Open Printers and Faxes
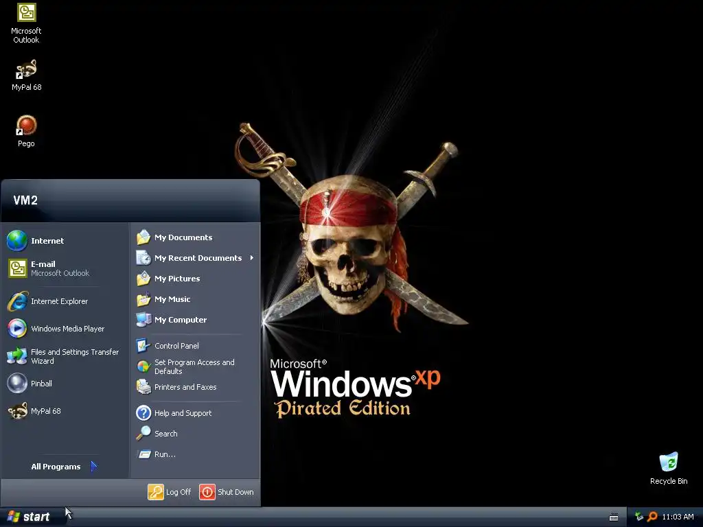 195,387
